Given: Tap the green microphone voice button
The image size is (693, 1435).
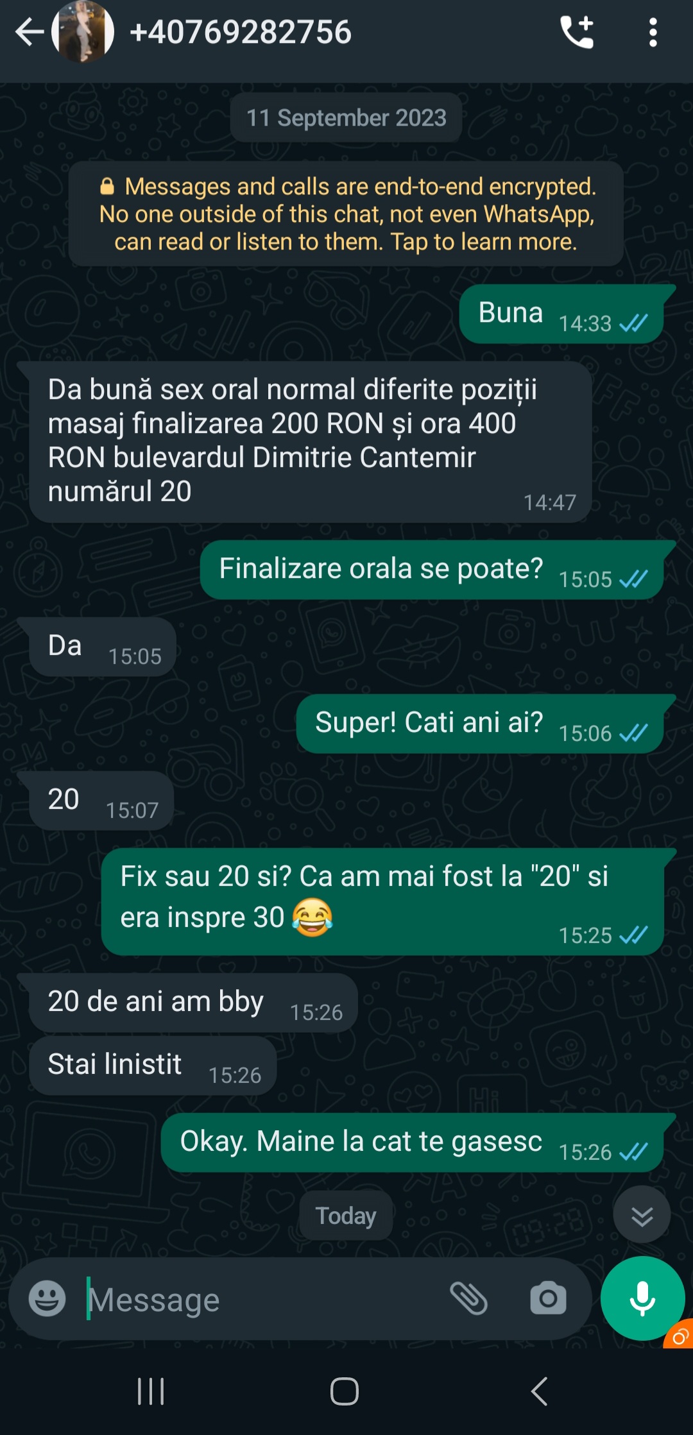Looking at the screenshot, I should click(x=642, y=1298).
